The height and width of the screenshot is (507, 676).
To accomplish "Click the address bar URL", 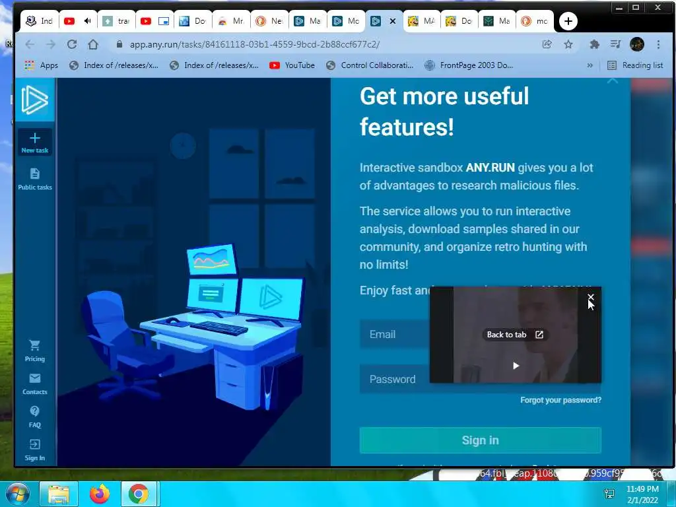I will tap(254, 44).
